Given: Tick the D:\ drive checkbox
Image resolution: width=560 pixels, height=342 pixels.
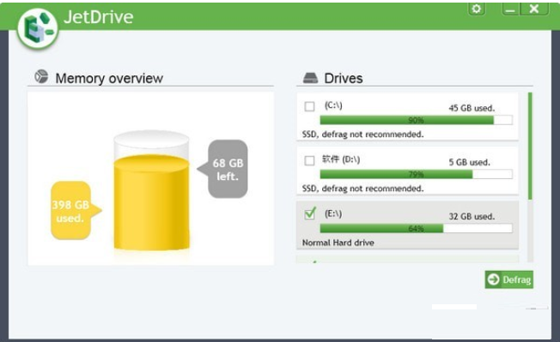Looking at the screenshot, I should point(310,160).
